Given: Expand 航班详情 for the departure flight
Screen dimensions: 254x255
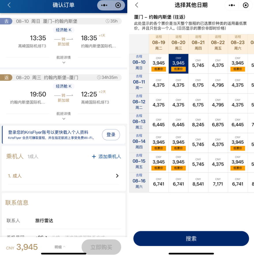Looking at the screenshot, I should pos(63,59).
